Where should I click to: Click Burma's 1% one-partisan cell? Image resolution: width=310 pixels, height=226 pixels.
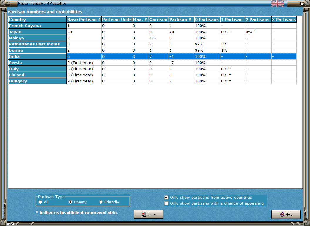tap(233, 50)
